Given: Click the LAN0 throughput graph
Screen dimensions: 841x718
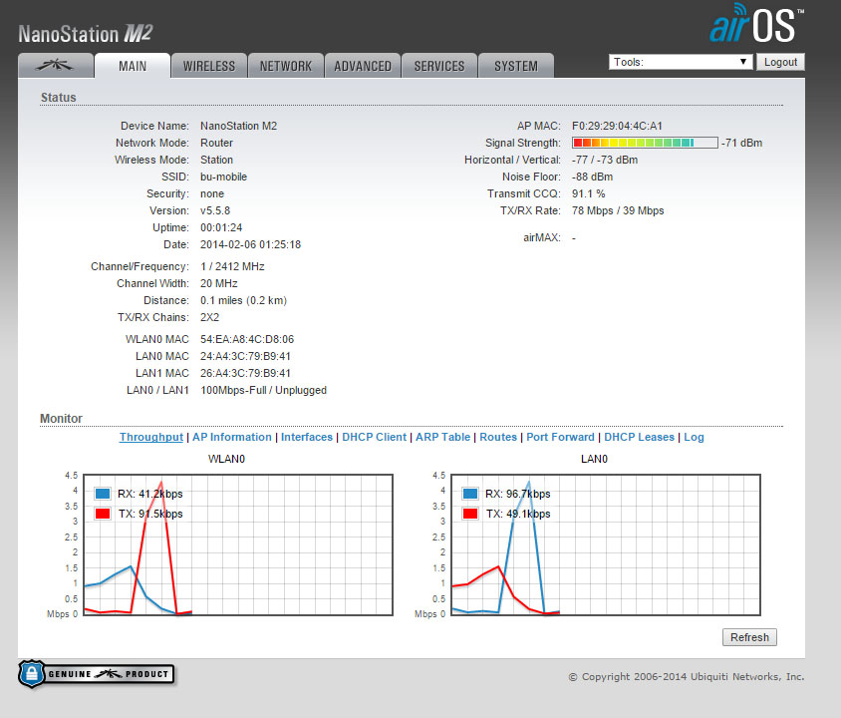Looking at the screenshot, I should click(606, 544).
